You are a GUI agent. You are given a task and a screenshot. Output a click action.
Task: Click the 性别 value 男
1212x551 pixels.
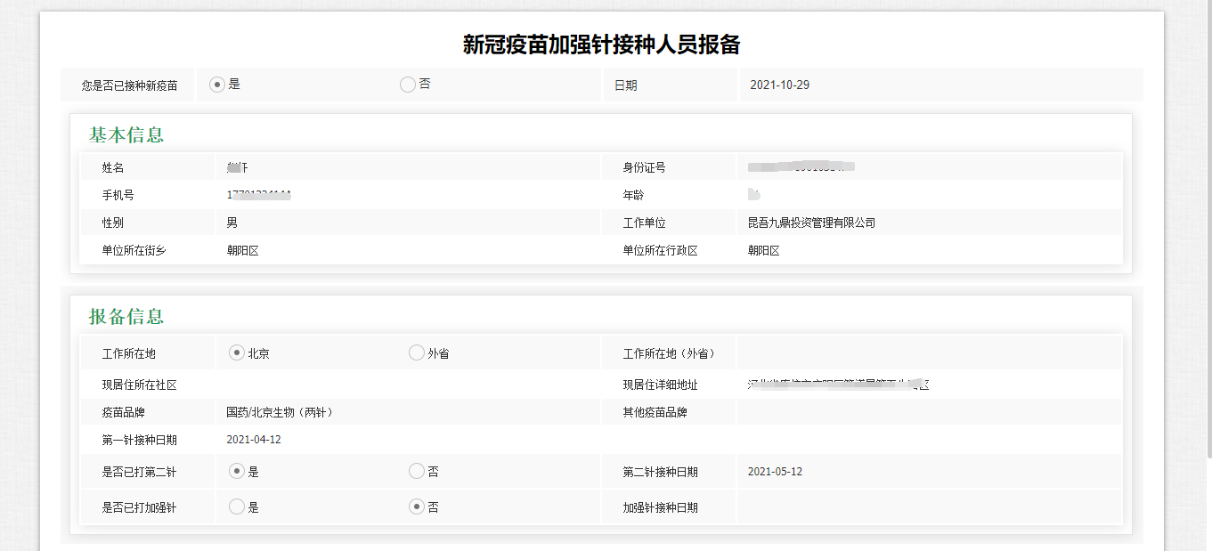(232, 223)
